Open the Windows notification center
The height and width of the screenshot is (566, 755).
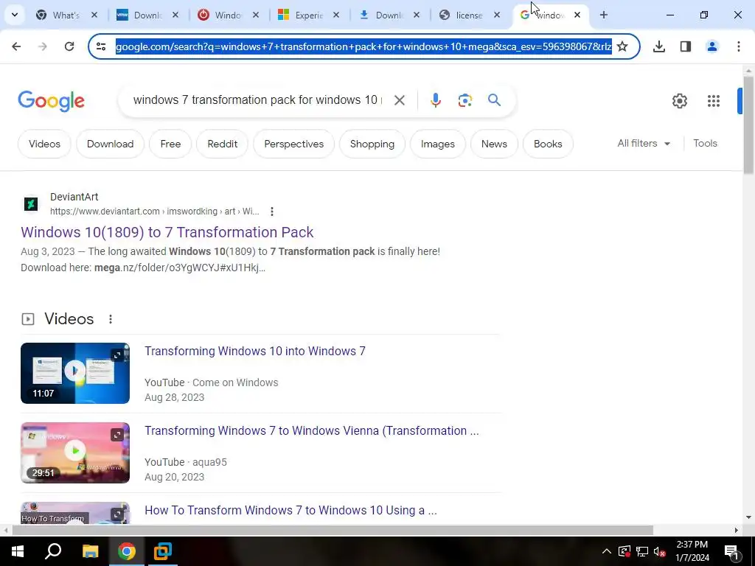(731, 551)
